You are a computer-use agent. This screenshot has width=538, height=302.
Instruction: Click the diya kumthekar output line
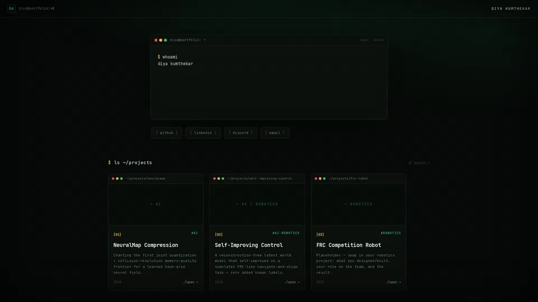point(175,64)
